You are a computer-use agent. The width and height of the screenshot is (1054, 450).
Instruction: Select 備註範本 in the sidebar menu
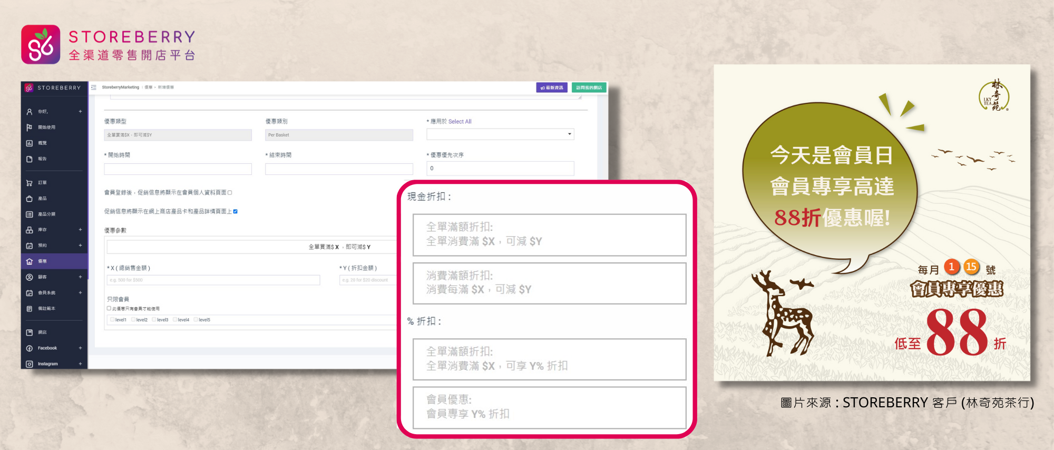46,309
